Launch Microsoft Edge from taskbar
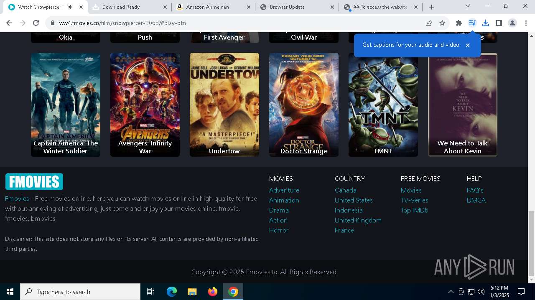The image size is (535, 300). click(172, 292)
